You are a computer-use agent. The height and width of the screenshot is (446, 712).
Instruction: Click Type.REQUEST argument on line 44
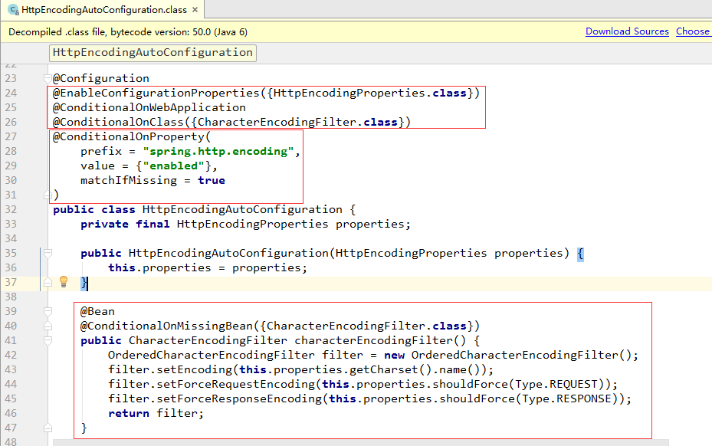click(x=556, y=384)
